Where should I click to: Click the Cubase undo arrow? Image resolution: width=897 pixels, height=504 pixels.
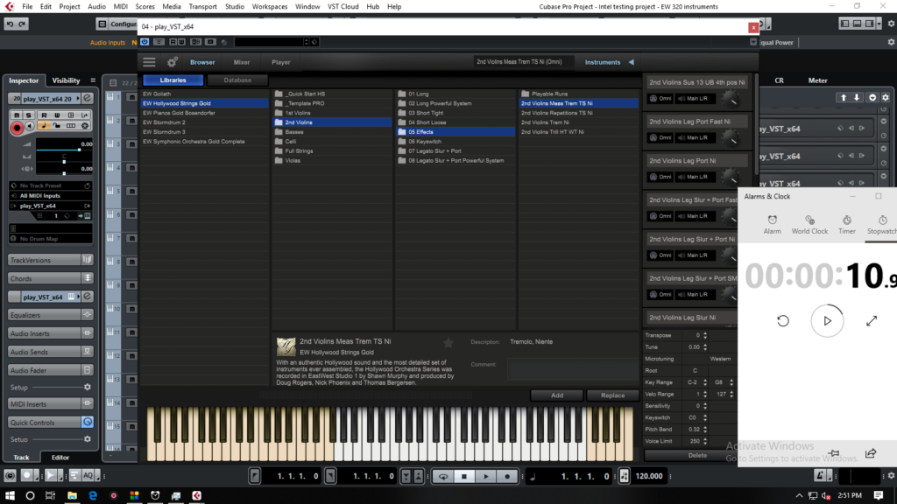[x=11, y=24]
